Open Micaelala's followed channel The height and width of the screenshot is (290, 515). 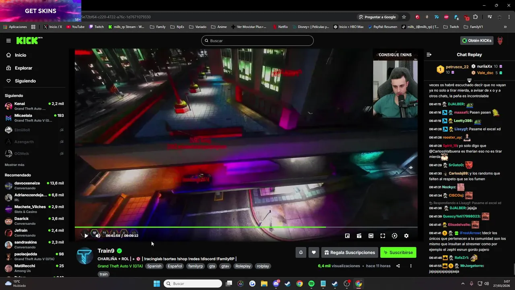coord(34,118)
